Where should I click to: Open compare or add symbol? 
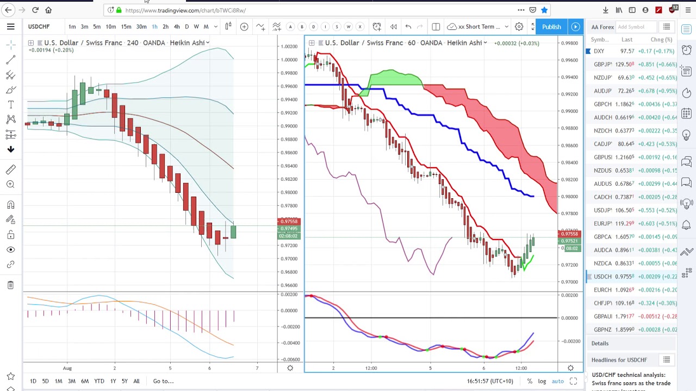[x=244, y=26]
